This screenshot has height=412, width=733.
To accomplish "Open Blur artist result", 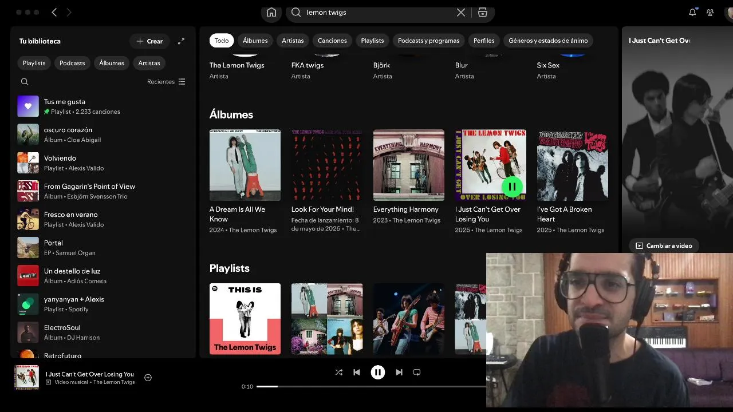I will click(x=462, y=65).
